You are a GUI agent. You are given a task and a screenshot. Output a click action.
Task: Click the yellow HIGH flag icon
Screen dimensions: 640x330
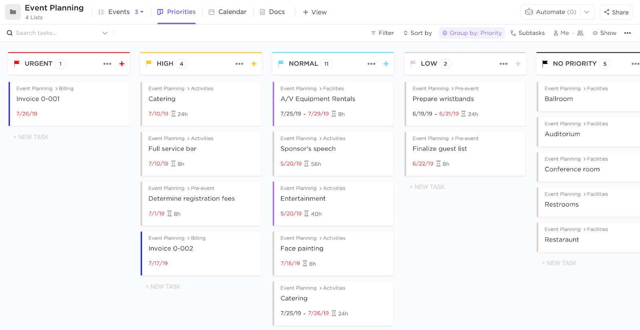(x=149, y=64)
